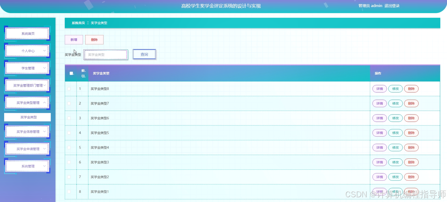Click 删除 for 奖学金类型3
The width and height of the screenshot is (447, 202).
[x=411, y=162]
